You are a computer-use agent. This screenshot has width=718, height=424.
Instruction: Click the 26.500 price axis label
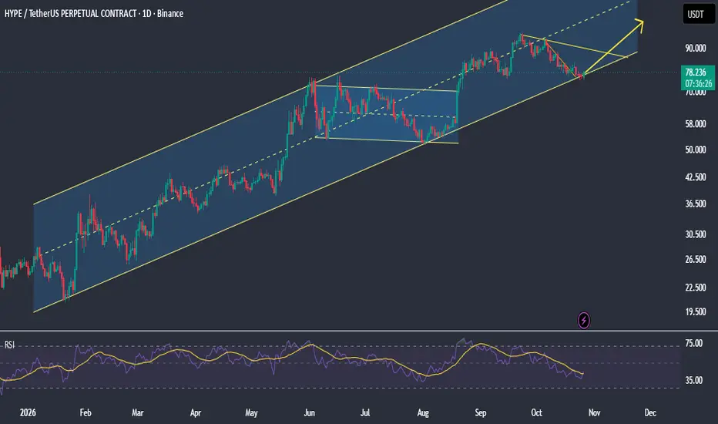point(695,260)
